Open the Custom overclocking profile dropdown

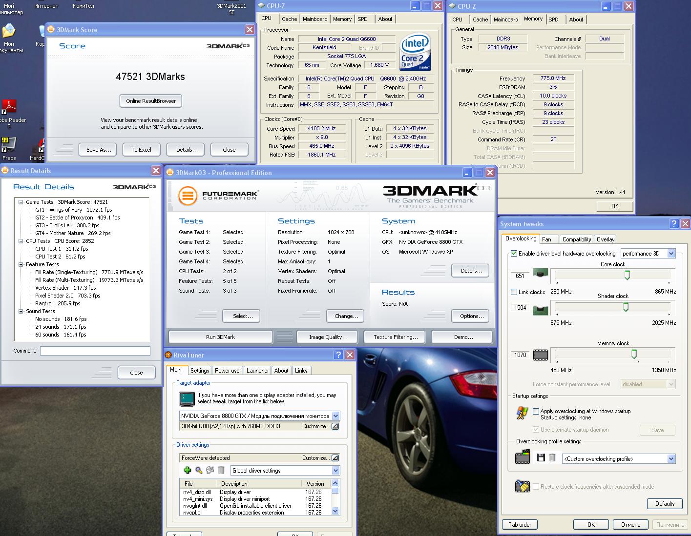[671, 459]
